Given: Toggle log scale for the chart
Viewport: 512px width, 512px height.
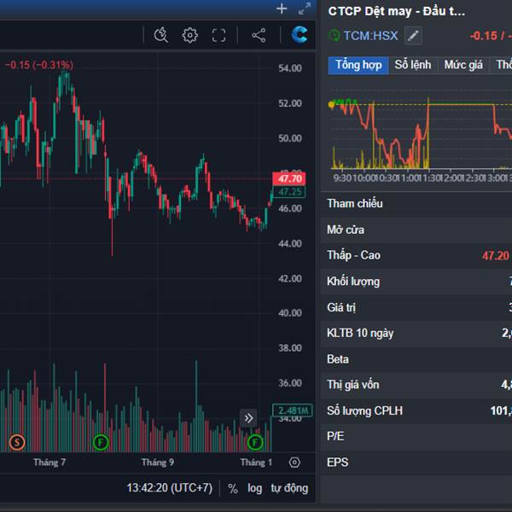Looking at the screenshot, I should click(255, 488).
